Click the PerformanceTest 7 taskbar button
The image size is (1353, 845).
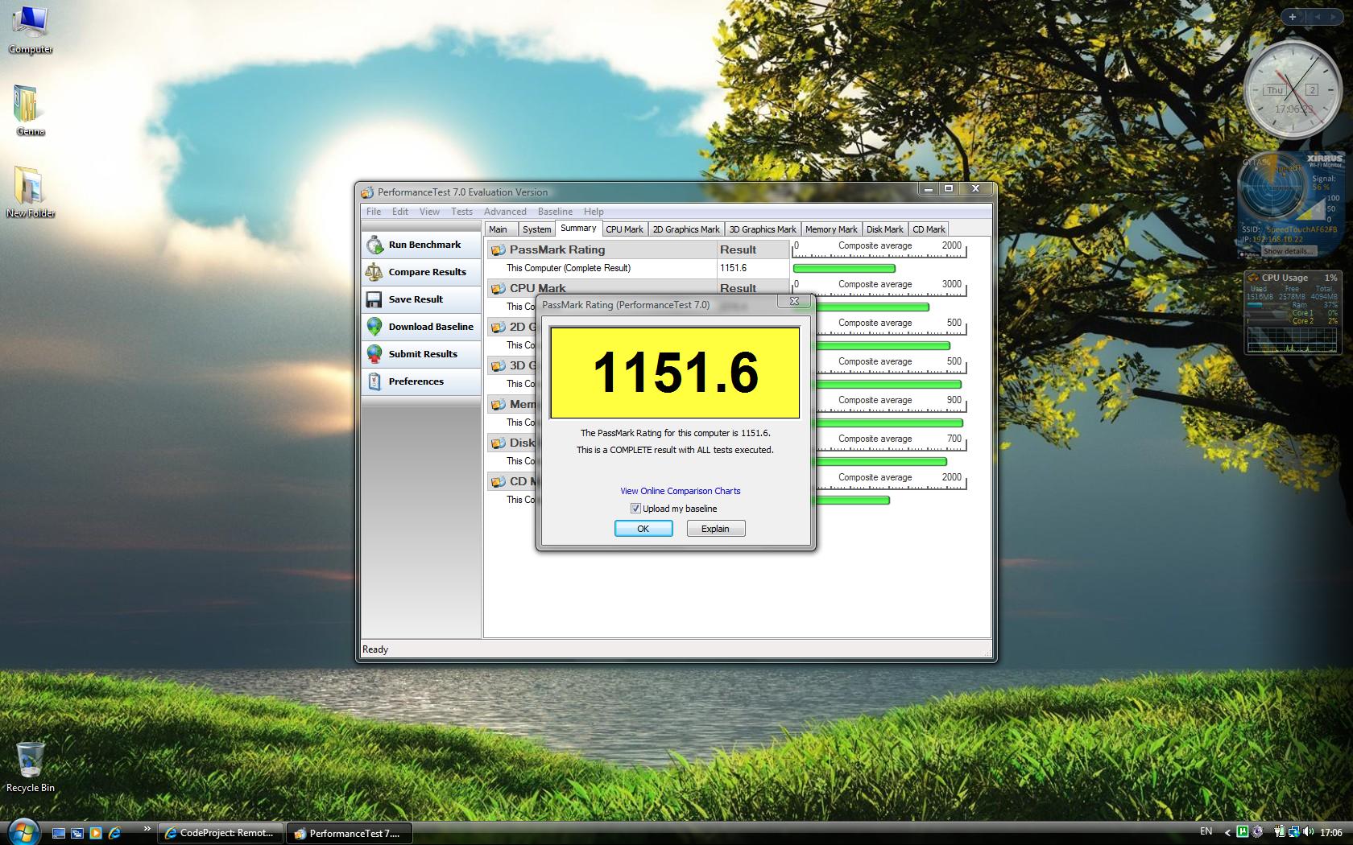tap(350, 833)
